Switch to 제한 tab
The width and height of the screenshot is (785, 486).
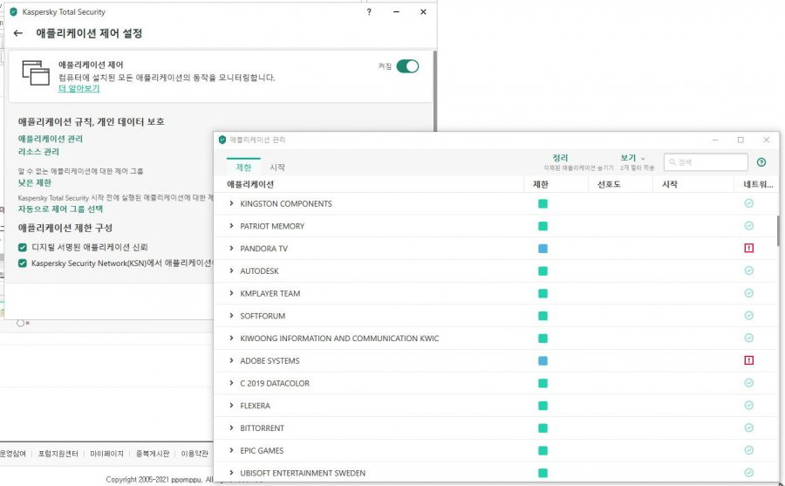(x=243, y=167)
